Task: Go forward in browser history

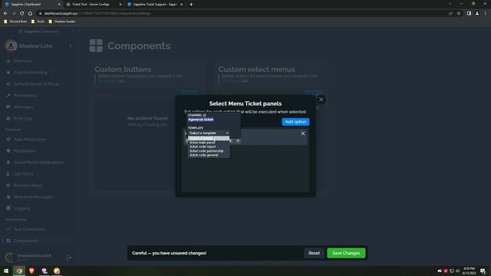Action: 14,14
